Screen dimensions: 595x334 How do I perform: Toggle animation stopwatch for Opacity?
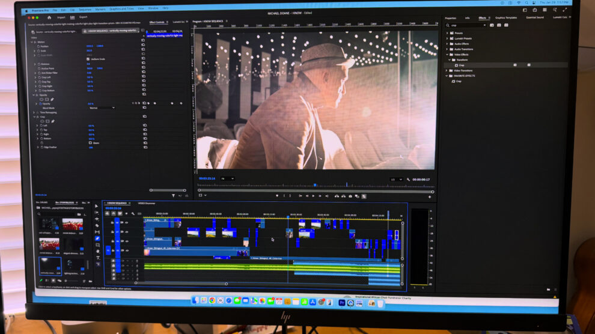click(x=39, y=103)
